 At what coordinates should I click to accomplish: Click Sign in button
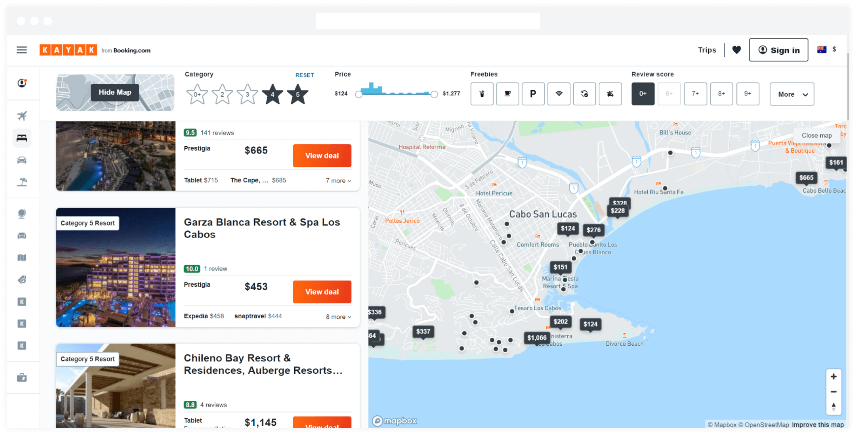coord(778,50)
